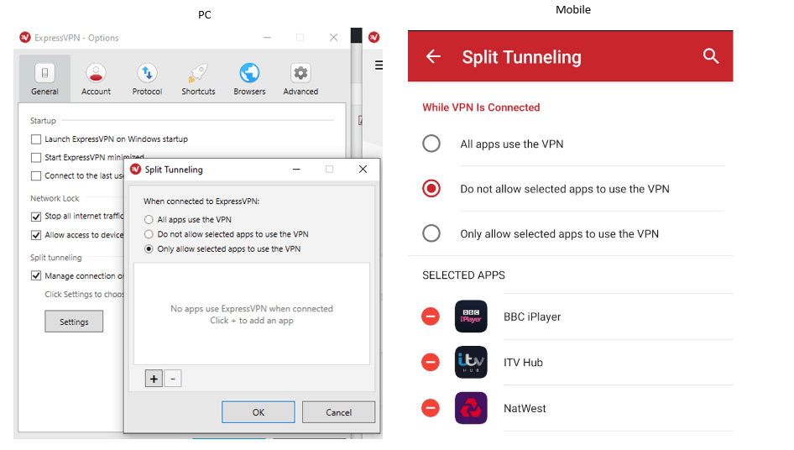Click ExpressVPN logo in Split Tunneling title bar
Viewport: 794px width, 450px height.
click(x=135, y=170)
